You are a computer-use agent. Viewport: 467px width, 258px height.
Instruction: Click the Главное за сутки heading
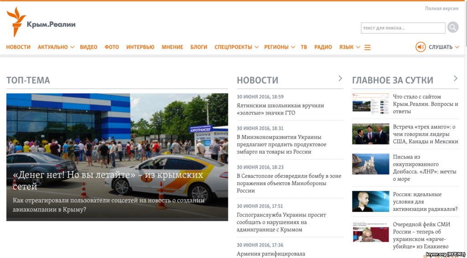(393, 80)
